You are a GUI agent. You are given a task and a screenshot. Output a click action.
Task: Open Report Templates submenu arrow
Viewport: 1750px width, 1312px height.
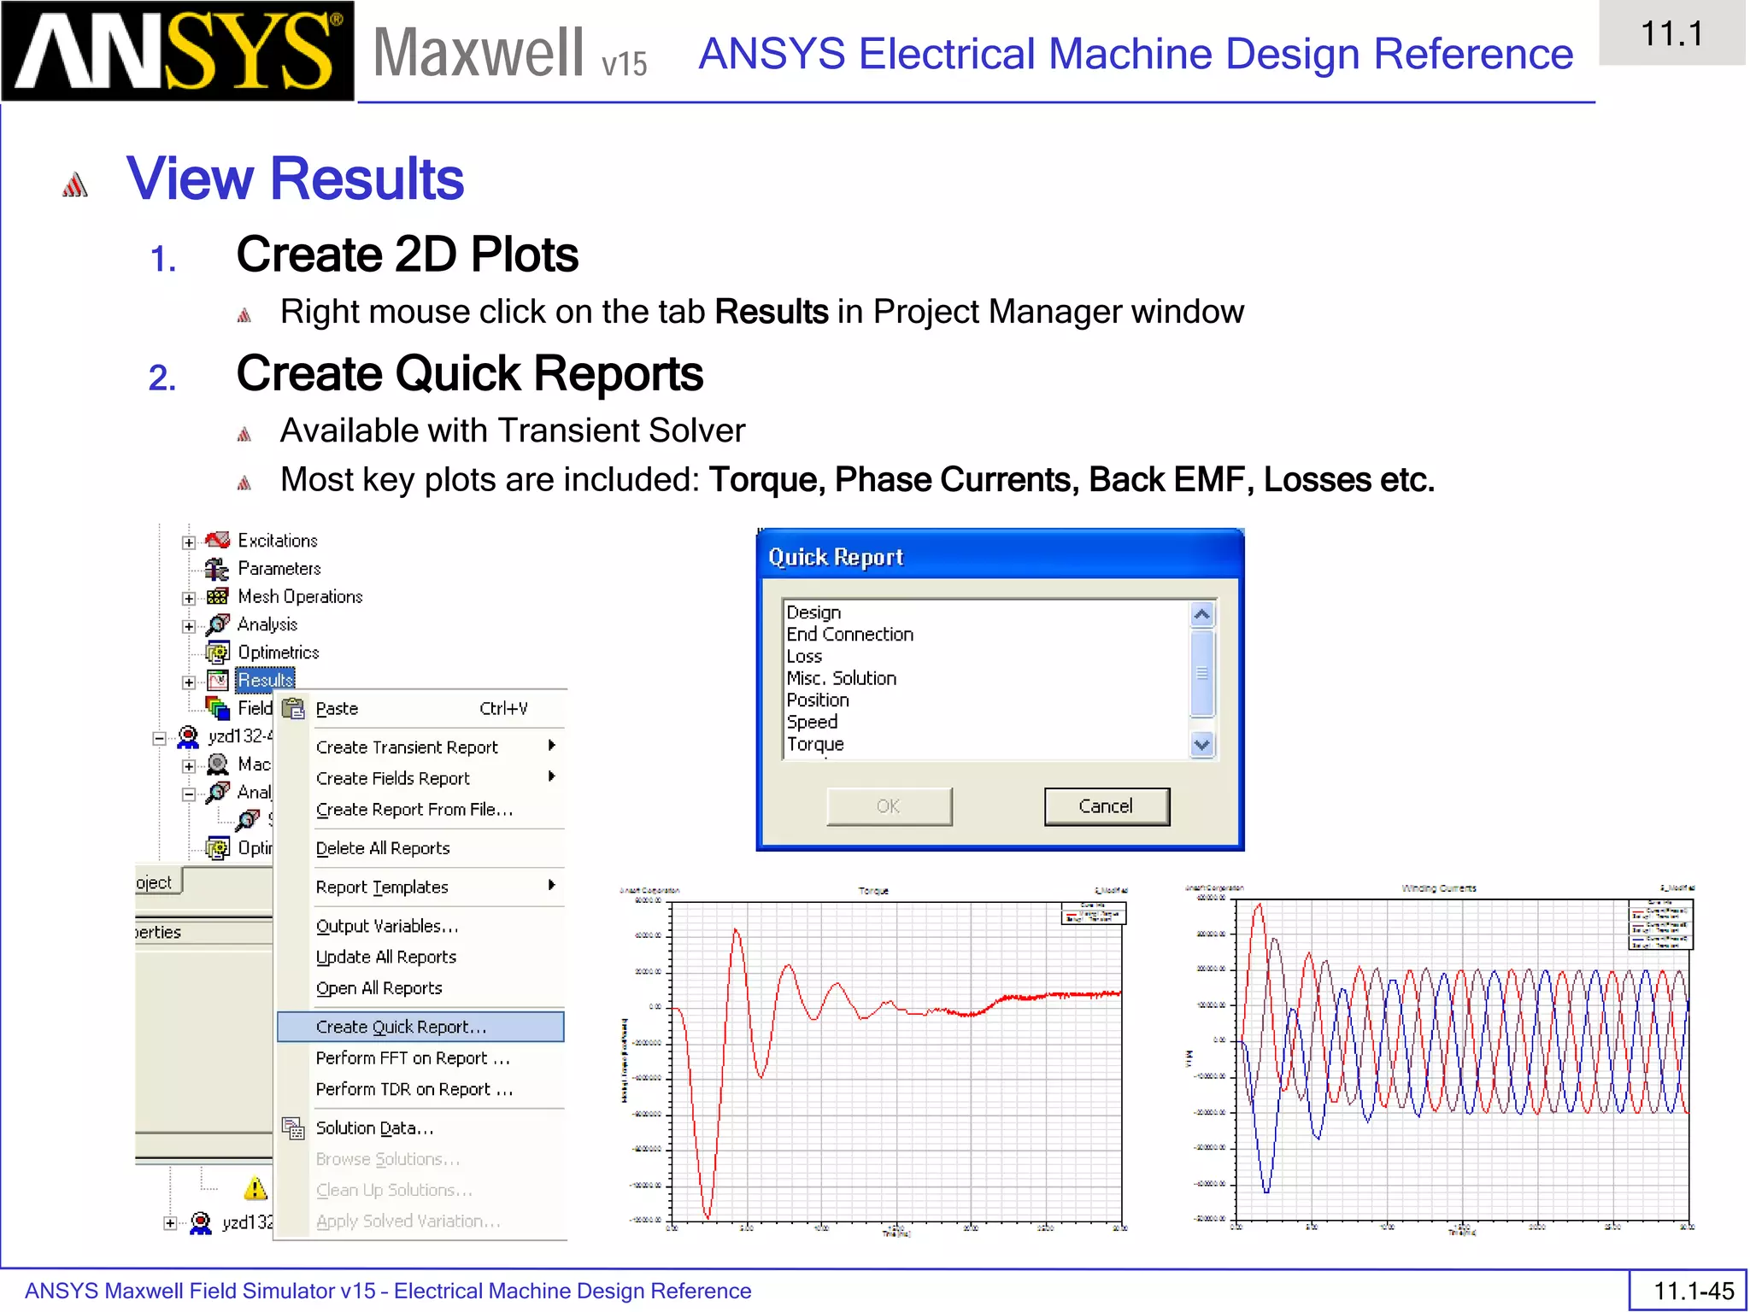tap(552, 885)
